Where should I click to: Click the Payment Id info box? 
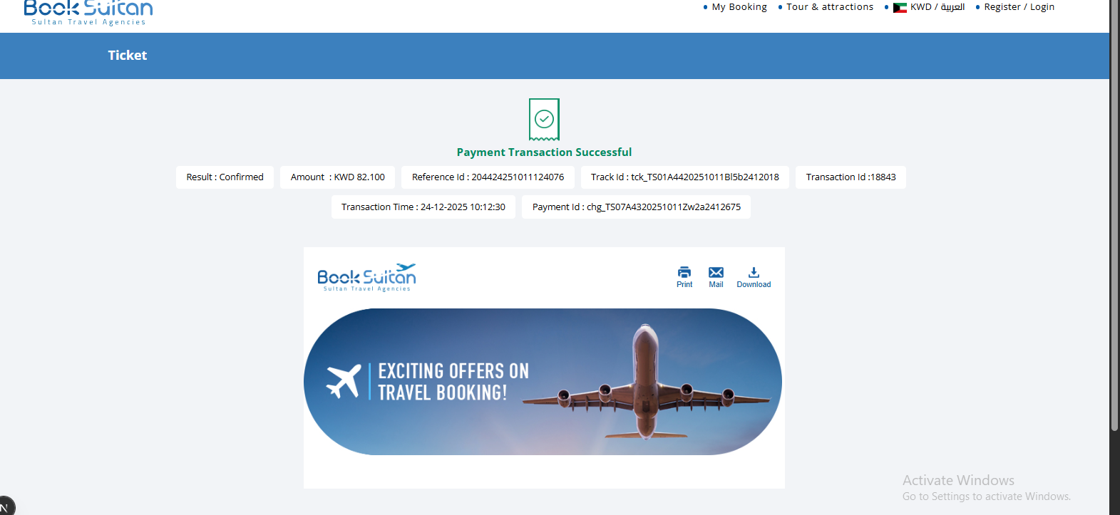tap(636, 207)
